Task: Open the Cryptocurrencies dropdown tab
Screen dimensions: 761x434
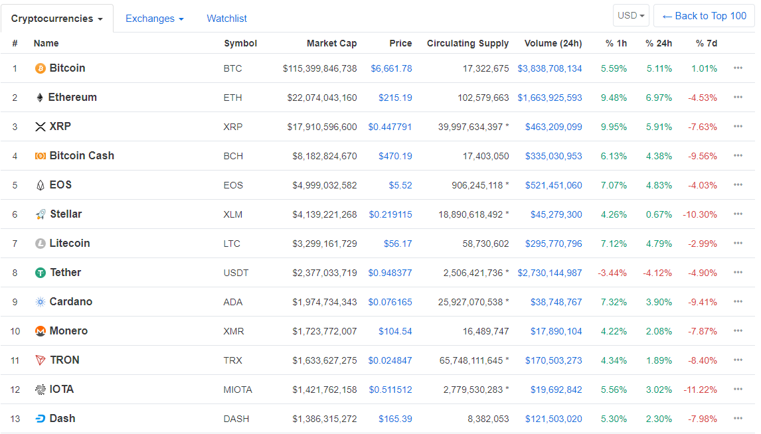Action: [x=56, y=19]
